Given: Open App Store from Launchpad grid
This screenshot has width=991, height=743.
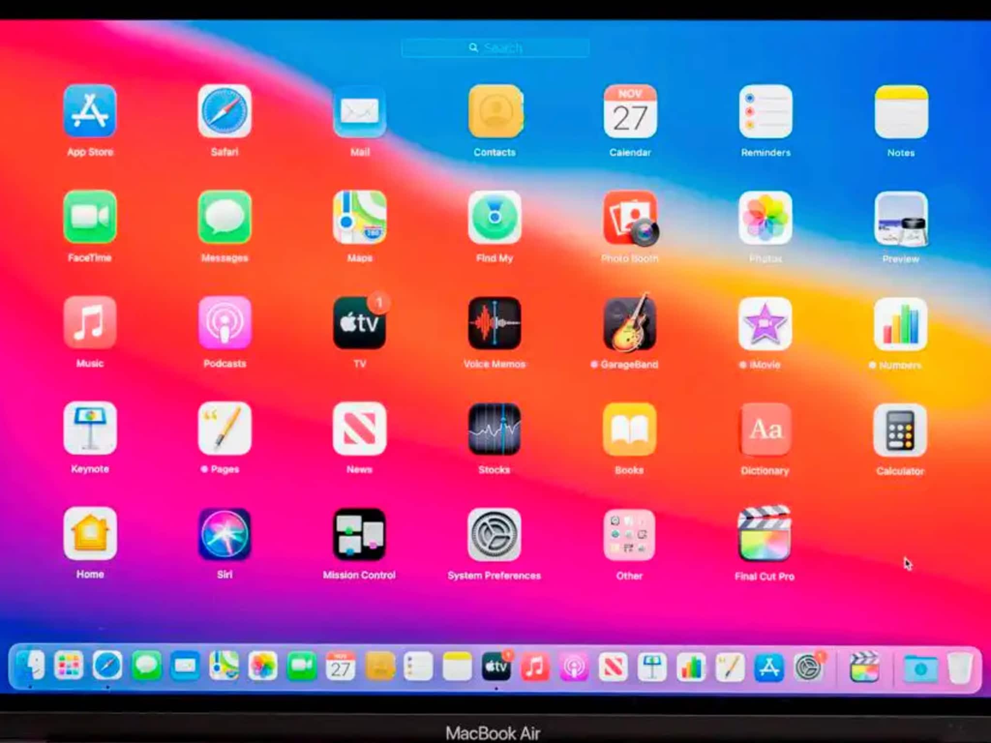Looking at the screenshot, I should tap(90, 111).
